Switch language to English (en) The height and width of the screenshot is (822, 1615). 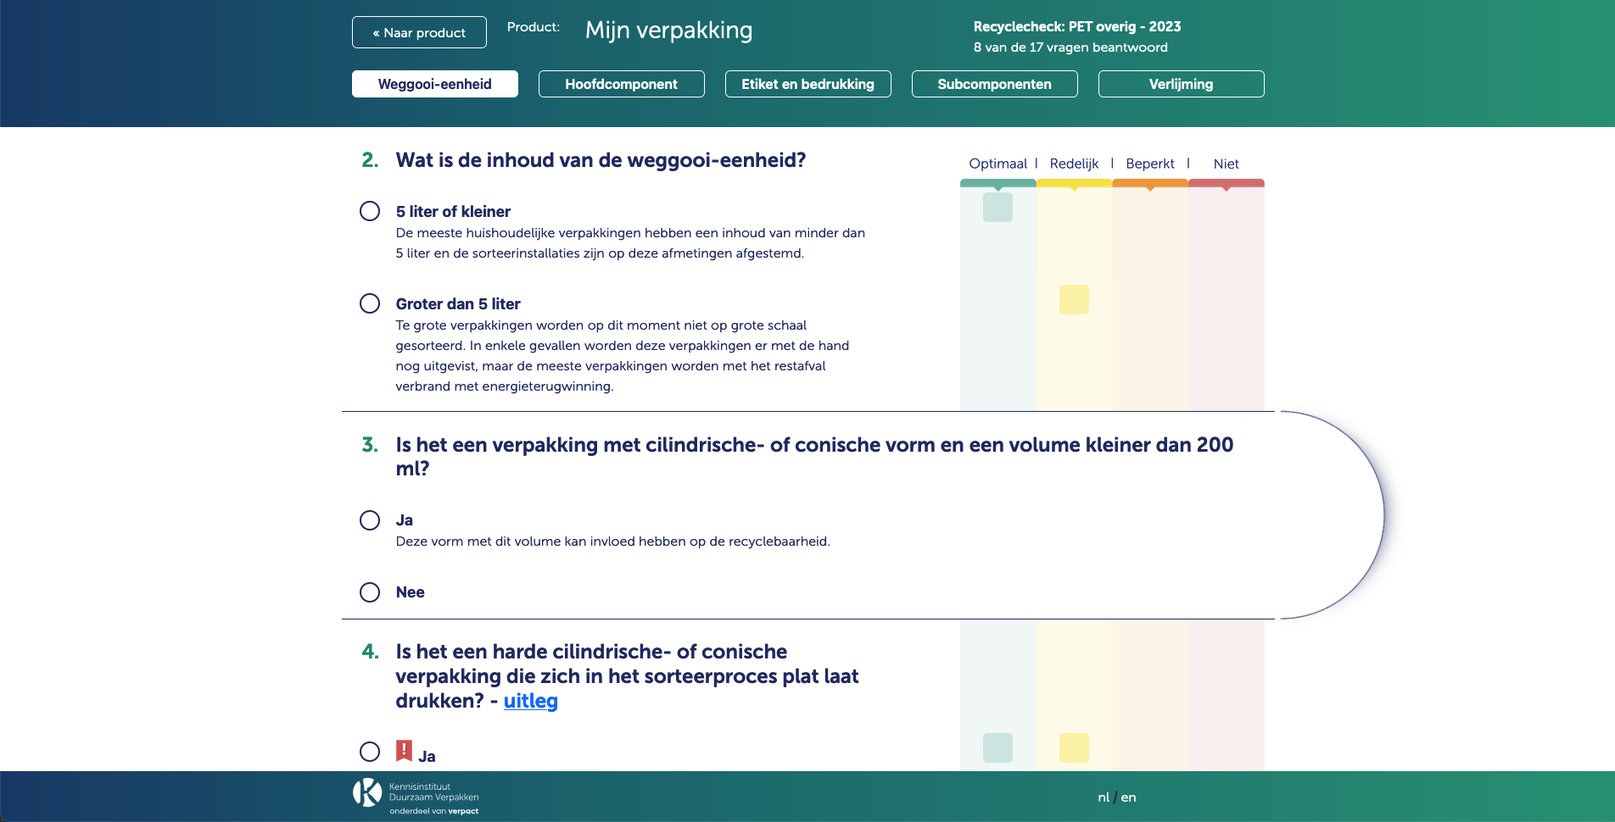point(1128,797)
